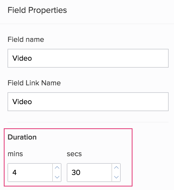The height and width of the screenshot is (190, 174).
Task: Decrease secs value with down arrow
Action: tap(116, 177)
